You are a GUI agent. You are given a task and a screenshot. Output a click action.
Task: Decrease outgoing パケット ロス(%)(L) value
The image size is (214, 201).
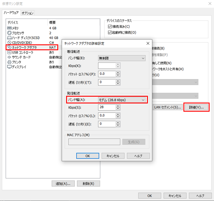coord(118,117)
